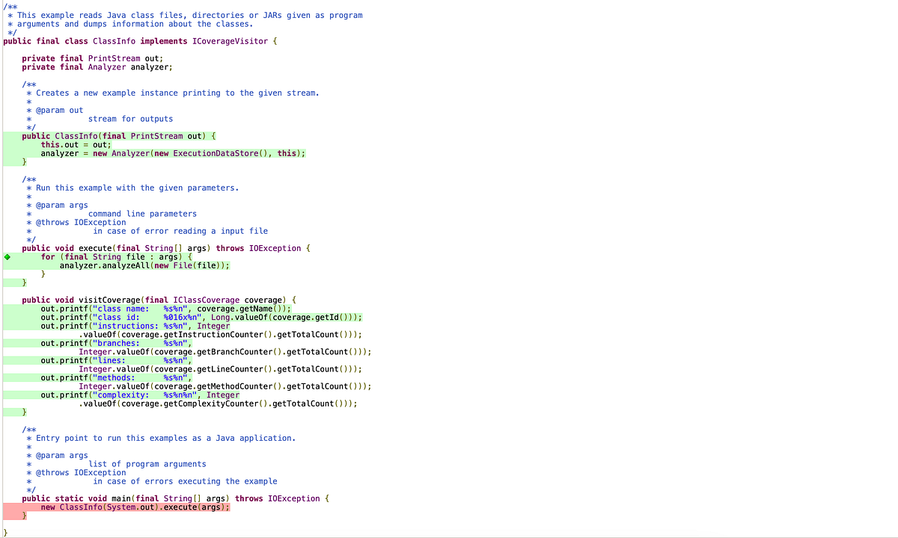Select the visitCoverage method signature line
The height and width of the screenshot is (538, 898).
[x=150, y=300]
